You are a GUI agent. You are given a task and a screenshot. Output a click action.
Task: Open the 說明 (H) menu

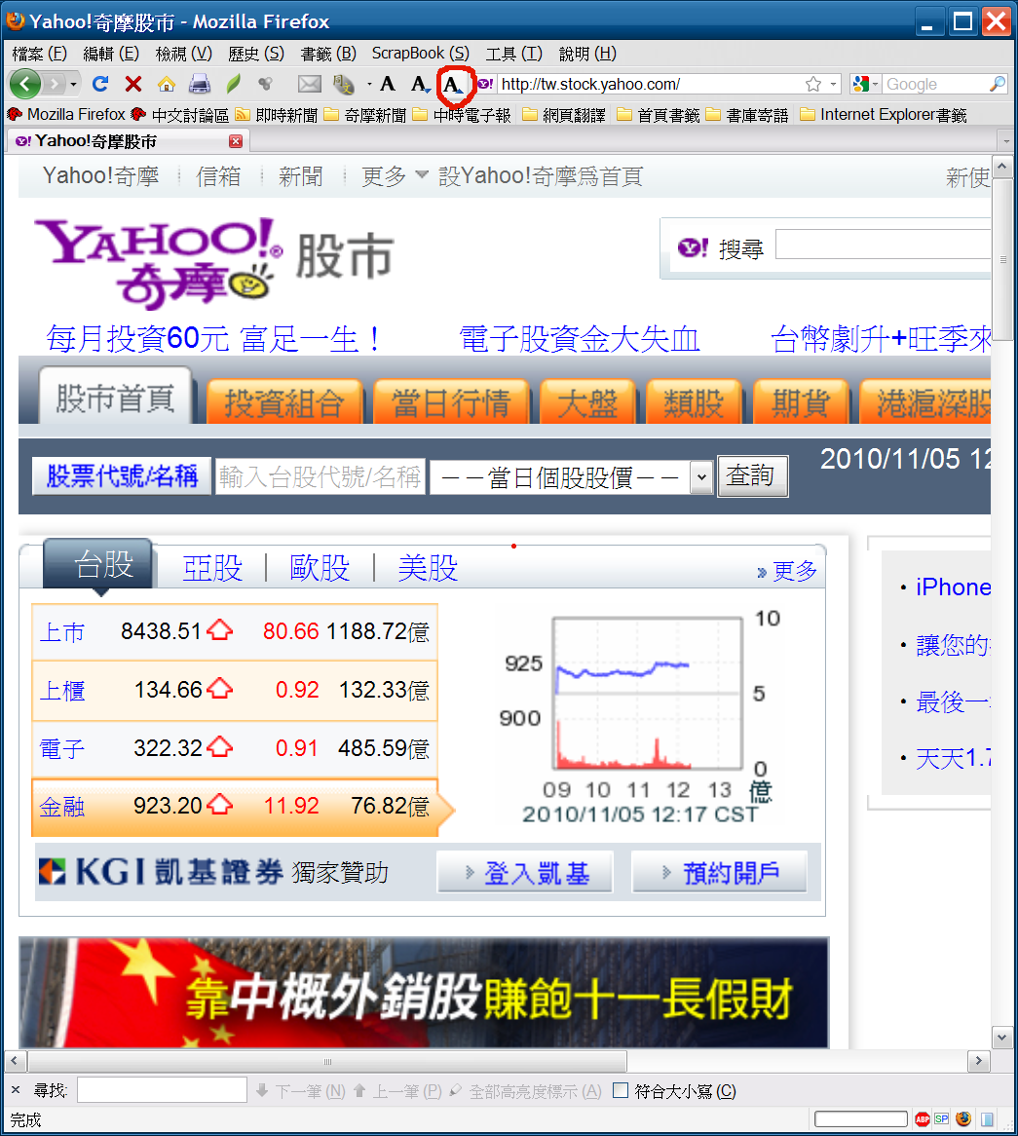(587, 54)
